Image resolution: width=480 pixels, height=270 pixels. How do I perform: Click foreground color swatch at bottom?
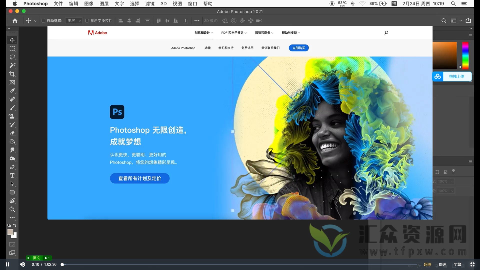tap(9, 232)
